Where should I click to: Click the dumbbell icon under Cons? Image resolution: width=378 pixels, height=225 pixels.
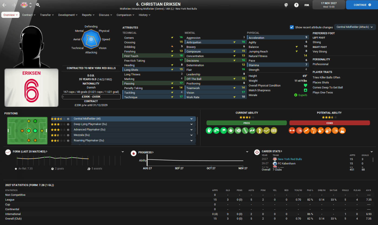coord(292,130)
